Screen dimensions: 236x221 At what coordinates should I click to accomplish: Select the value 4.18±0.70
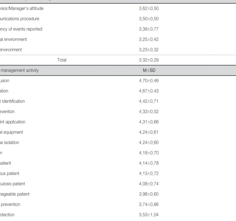coord(149,153)
